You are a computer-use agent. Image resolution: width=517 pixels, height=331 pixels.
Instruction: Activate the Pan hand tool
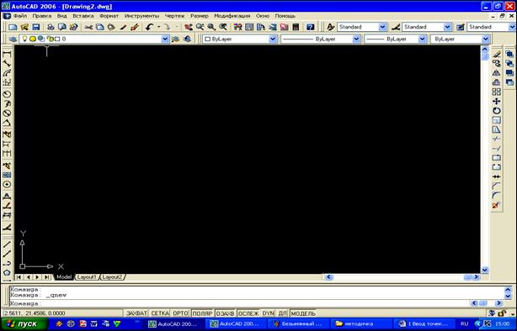189,27
